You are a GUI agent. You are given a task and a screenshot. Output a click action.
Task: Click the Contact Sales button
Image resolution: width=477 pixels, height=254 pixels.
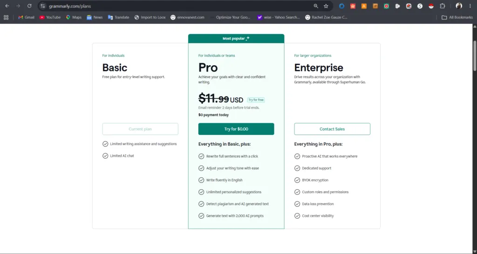click(x=332, y=129)
